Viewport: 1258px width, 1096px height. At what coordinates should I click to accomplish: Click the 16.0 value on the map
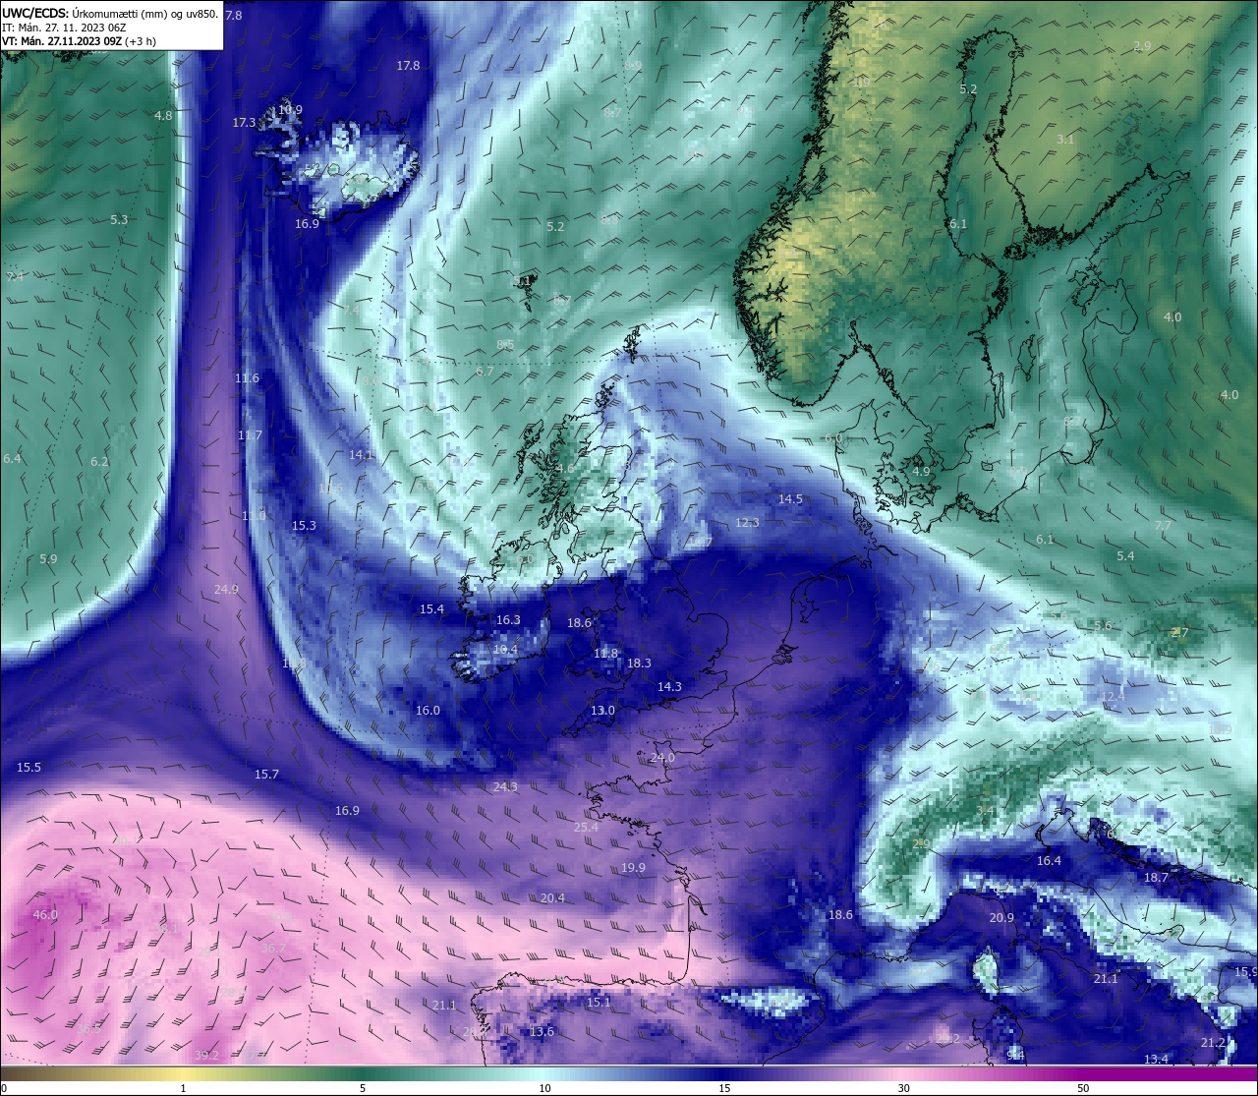tap(428, 711)
